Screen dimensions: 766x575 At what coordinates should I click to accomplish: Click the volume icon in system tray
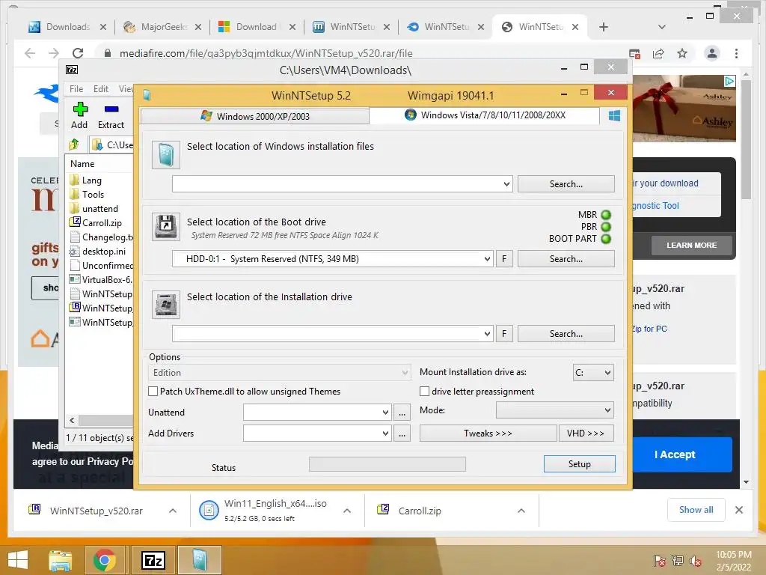(696, 560)
